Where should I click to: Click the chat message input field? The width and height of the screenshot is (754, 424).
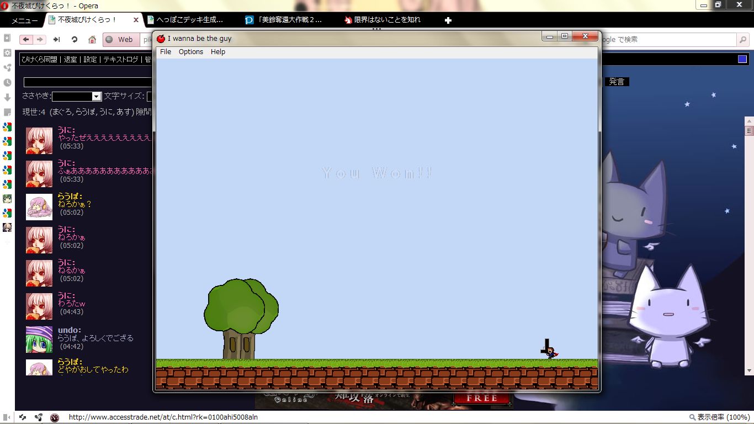88,82
